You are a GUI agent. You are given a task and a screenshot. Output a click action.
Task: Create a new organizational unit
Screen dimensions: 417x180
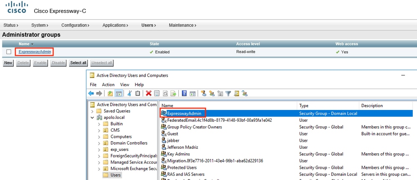[220, 93]
